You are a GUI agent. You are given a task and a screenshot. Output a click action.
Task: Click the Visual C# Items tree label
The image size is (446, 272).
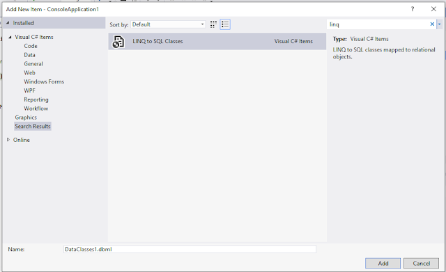[x=34, y=37]
